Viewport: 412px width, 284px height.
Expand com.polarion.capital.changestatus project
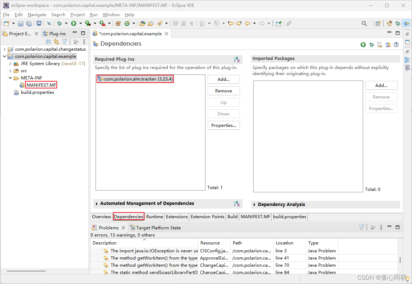pyautogui.click(x=4, y=49)
